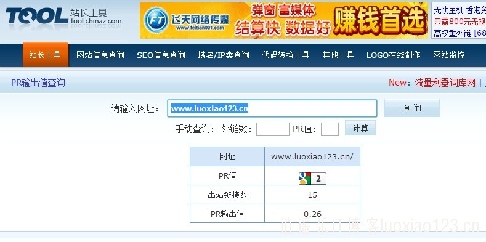Focus the 外链数 input box
The width and height of the screenshot is (486, 242).
pyautogui.click(x=273, y=129)
